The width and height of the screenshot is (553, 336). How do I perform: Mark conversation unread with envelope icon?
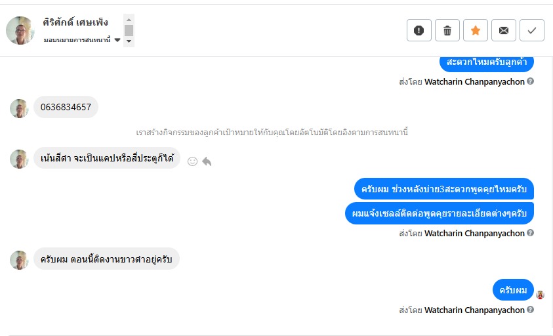pyautogui.click(x=504, y=30)
